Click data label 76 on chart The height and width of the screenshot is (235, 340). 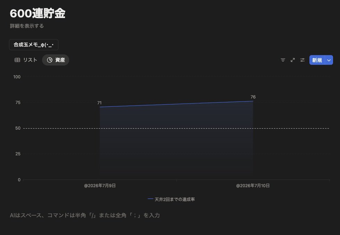[x=253, y=97]
